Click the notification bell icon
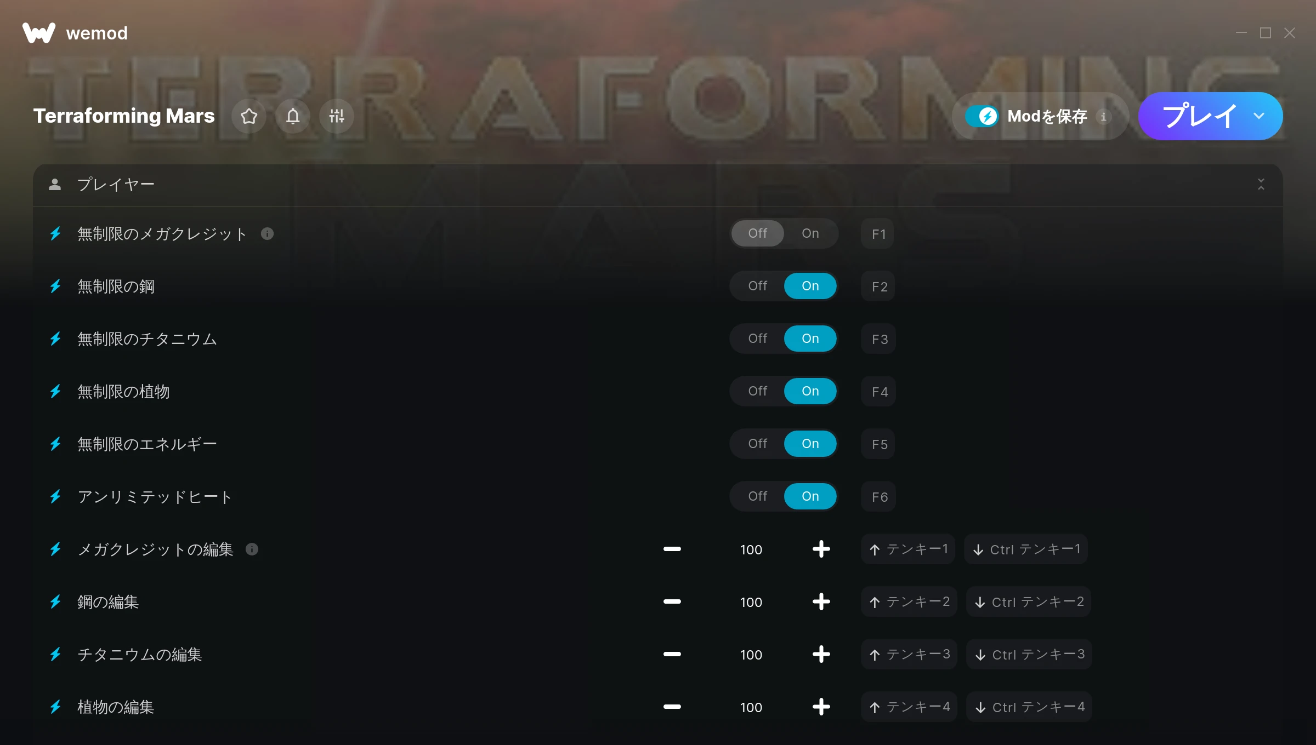 pyautogui.click(x=293, y=116)
